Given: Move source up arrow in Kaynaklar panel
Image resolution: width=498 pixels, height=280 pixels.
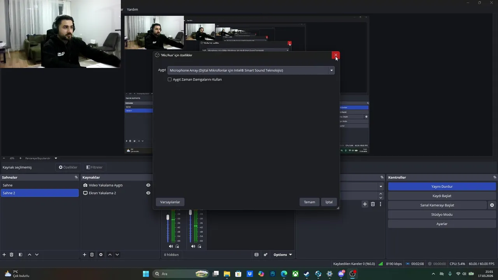Looking at the screenshot, I should point(110,255).
